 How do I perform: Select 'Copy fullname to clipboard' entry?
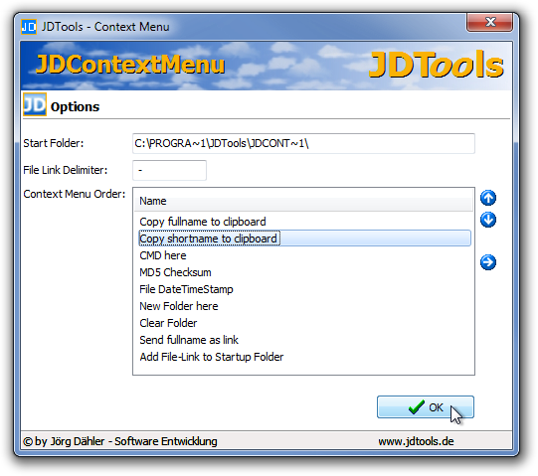point(203,222)
